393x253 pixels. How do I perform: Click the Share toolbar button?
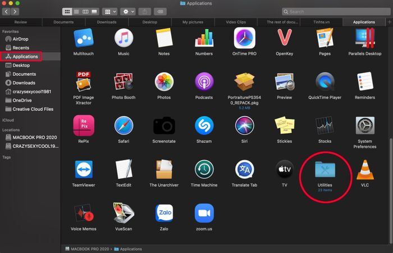click(145, 12)
